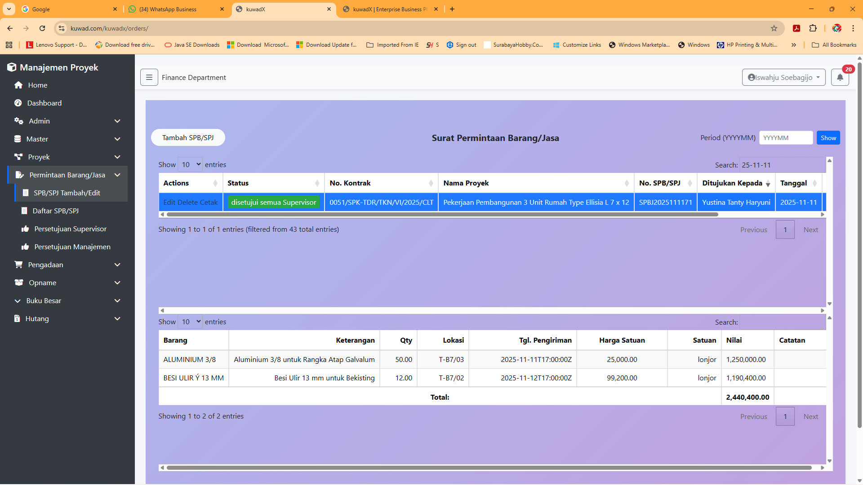Click the Period YYYYMM input field
The width and height of the screenshot is (863, 485).
pyautogui.click(x=786, y=138)
